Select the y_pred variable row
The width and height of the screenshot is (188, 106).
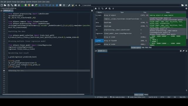tap(141, 41)
